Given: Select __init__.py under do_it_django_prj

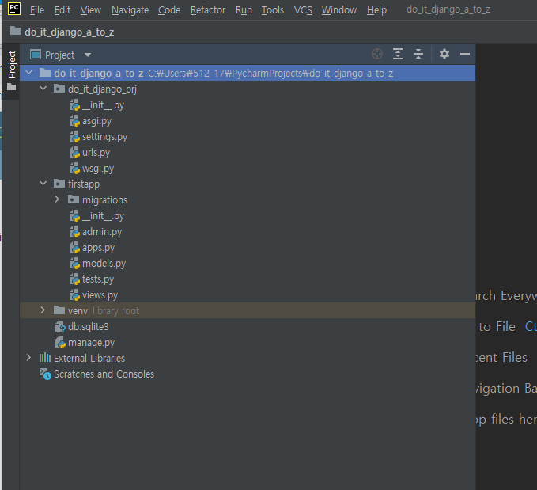Looking at the screenshot, I should pyautogui.click(x=103, y=105).
